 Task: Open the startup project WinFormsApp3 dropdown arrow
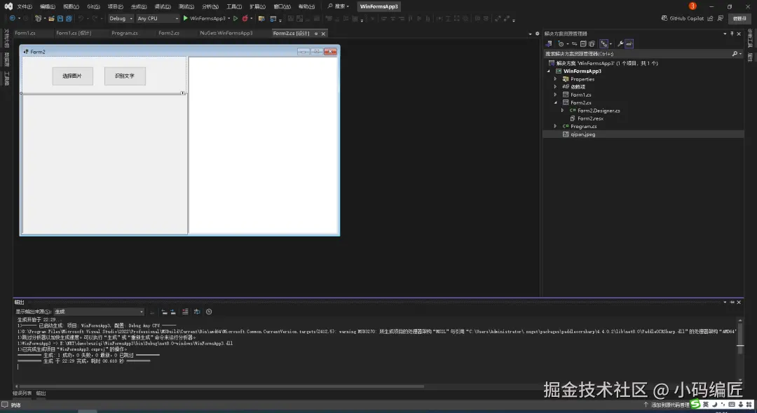click(x=229, y=18)
